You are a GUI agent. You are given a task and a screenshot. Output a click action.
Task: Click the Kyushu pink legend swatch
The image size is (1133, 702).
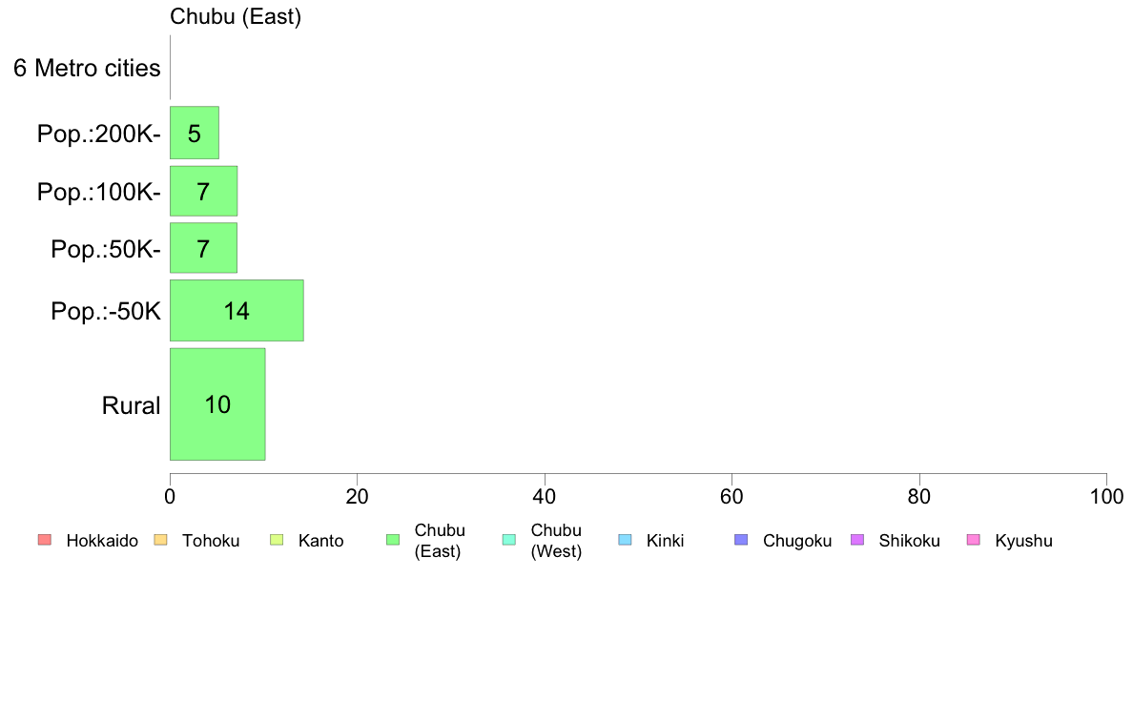pyautogui.click(x=974, y=540)
